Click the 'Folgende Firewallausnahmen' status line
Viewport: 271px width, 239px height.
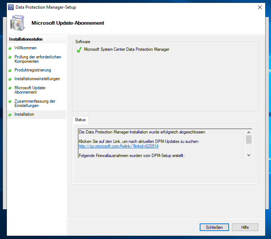pyautogui.click(x=132, y=156)
